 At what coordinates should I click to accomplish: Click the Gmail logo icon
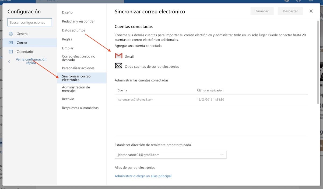click(118, 56)
